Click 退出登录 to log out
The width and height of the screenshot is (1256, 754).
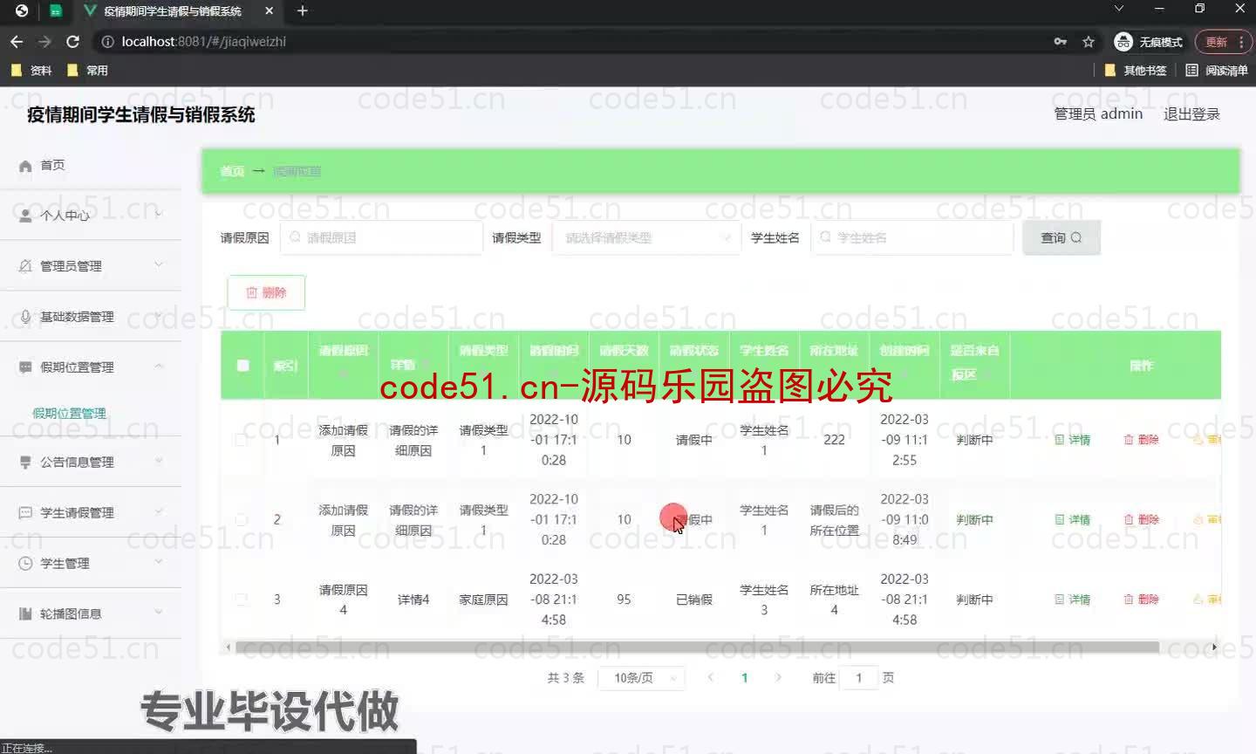[x=1191, y=114]
